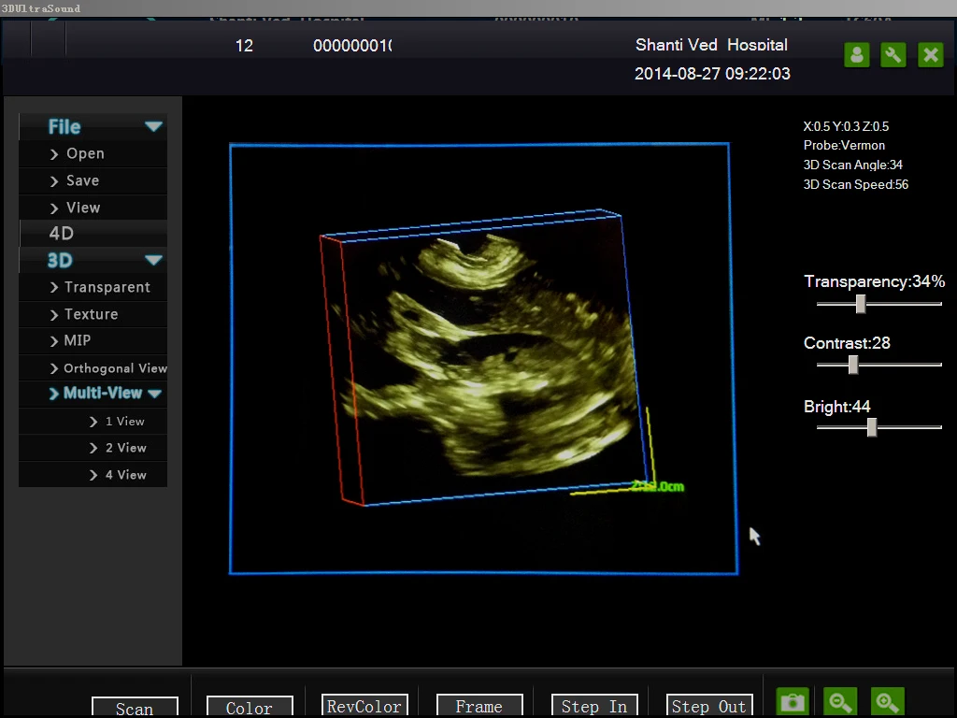Choose the 4 View layout

pyautogui.click(x=125, y=475)
